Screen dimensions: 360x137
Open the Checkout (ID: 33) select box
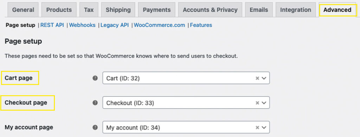(x=186, y=103)
